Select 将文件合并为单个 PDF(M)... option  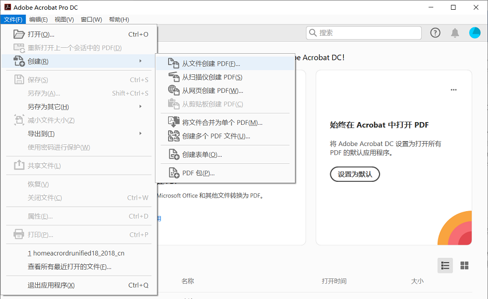[225, 123]
